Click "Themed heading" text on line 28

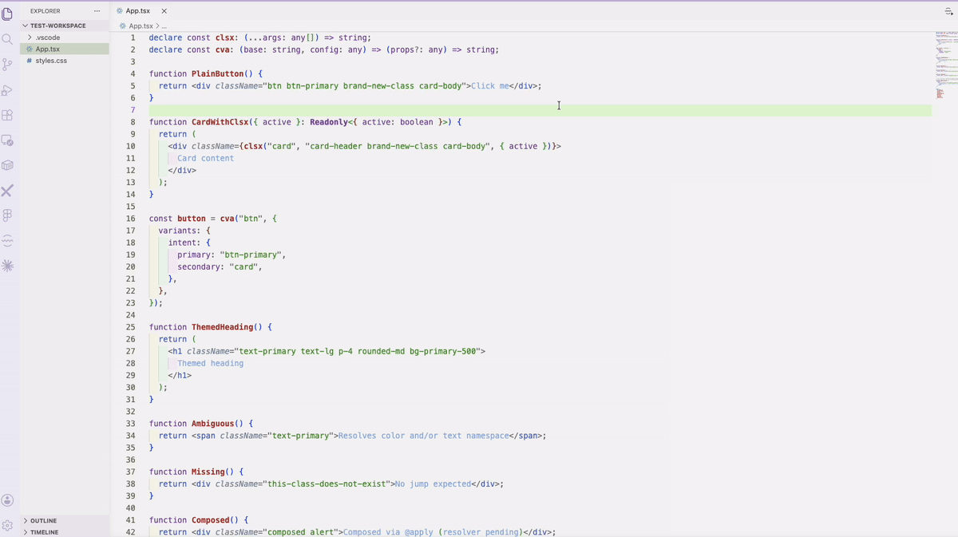pos(210,363)
